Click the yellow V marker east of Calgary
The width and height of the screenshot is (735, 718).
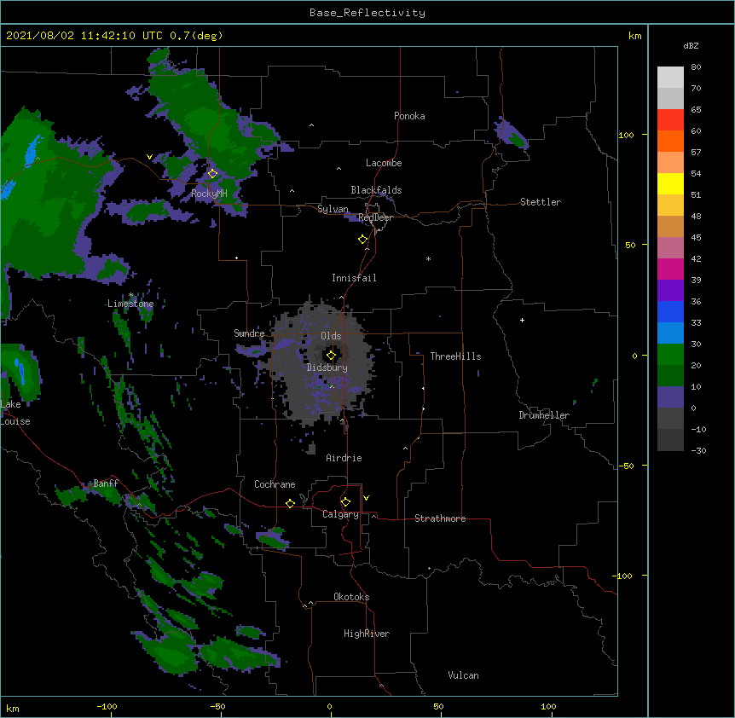click(366, 498)
